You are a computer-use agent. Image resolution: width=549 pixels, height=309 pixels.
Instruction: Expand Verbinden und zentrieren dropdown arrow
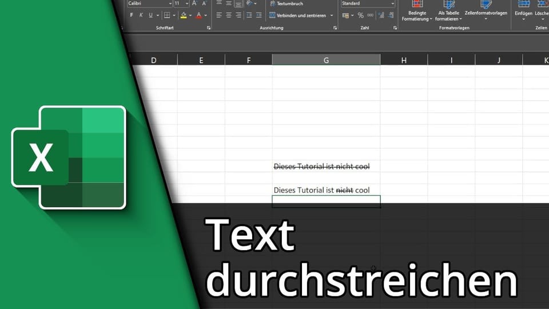[x=332, y=15]
